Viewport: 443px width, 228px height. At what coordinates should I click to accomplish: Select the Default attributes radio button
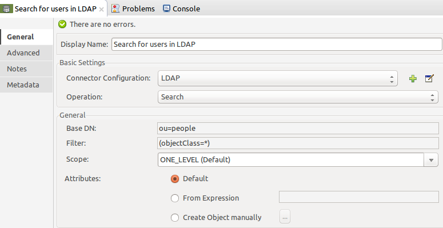[x=175, y=179]
